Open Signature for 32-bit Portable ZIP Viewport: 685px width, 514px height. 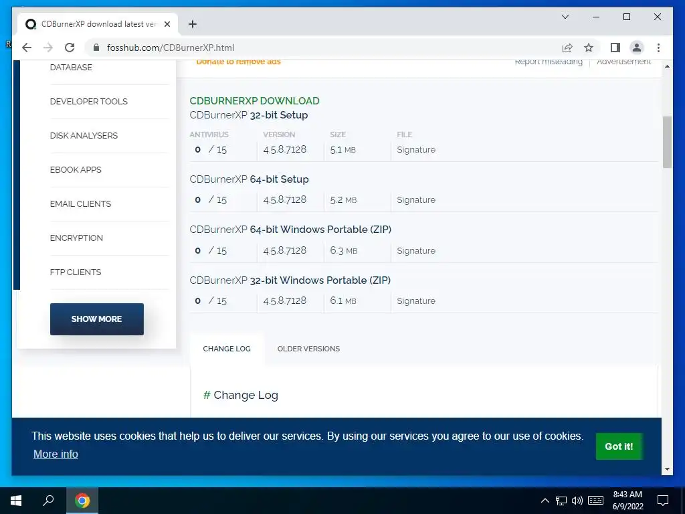416,301
